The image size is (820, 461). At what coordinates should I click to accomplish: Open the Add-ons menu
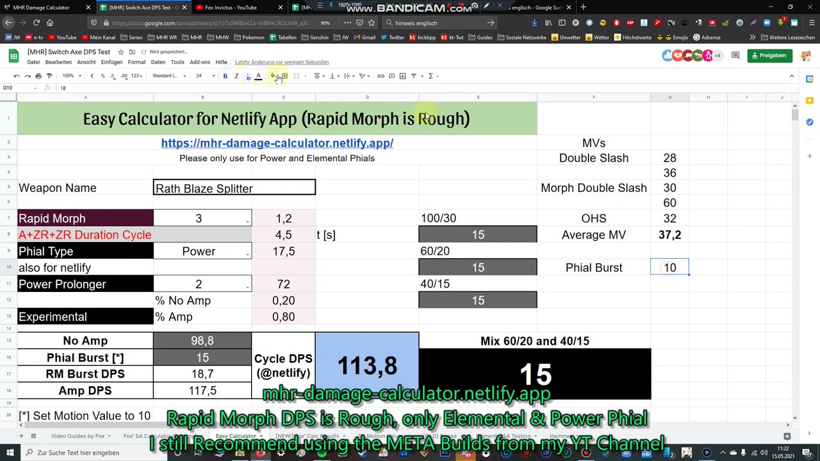tap(200, 62)
